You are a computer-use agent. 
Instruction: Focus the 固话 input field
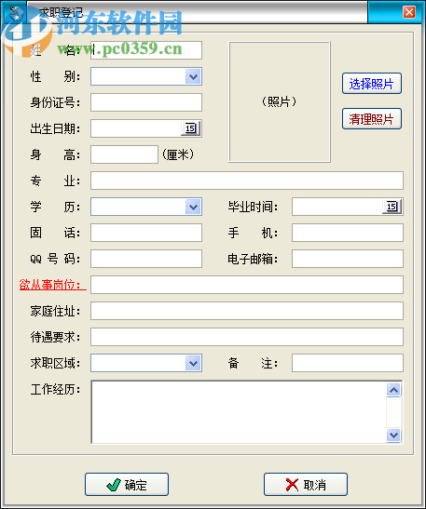[x=146, y=233]
